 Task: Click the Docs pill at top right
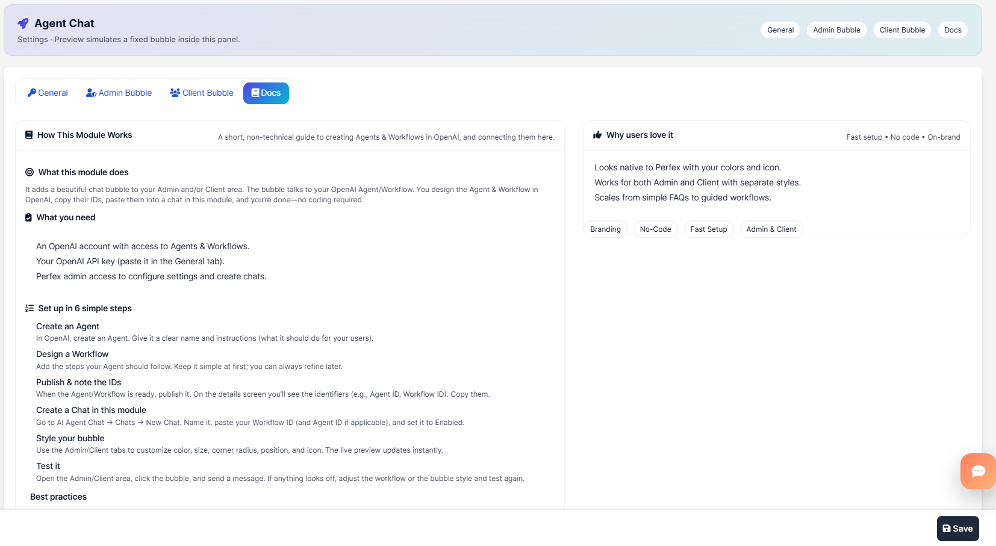click(x=953, y=29)
